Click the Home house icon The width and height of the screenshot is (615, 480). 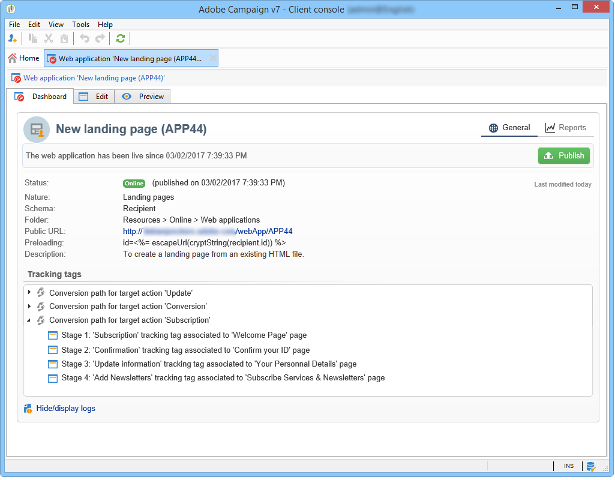point(13,58)
